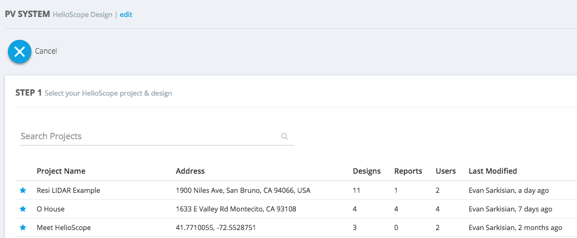Click the PV SYSTEM heading
This screenshot has height=238, width=577.
[28, 15]
